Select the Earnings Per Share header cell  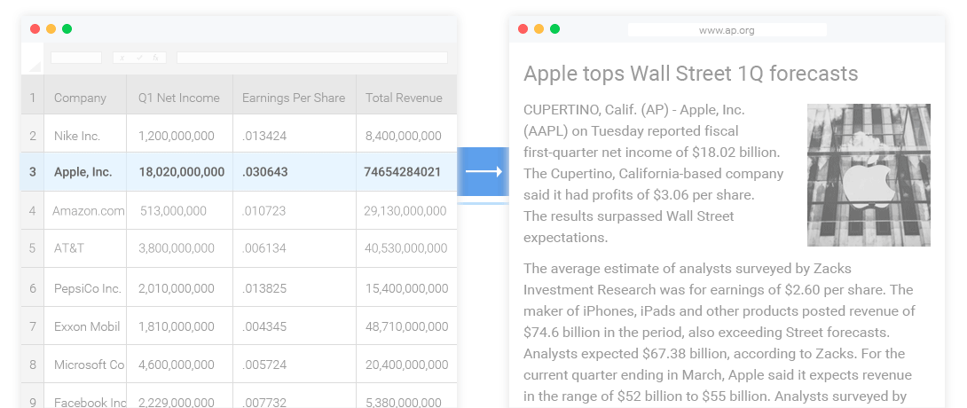pos(294,98)
